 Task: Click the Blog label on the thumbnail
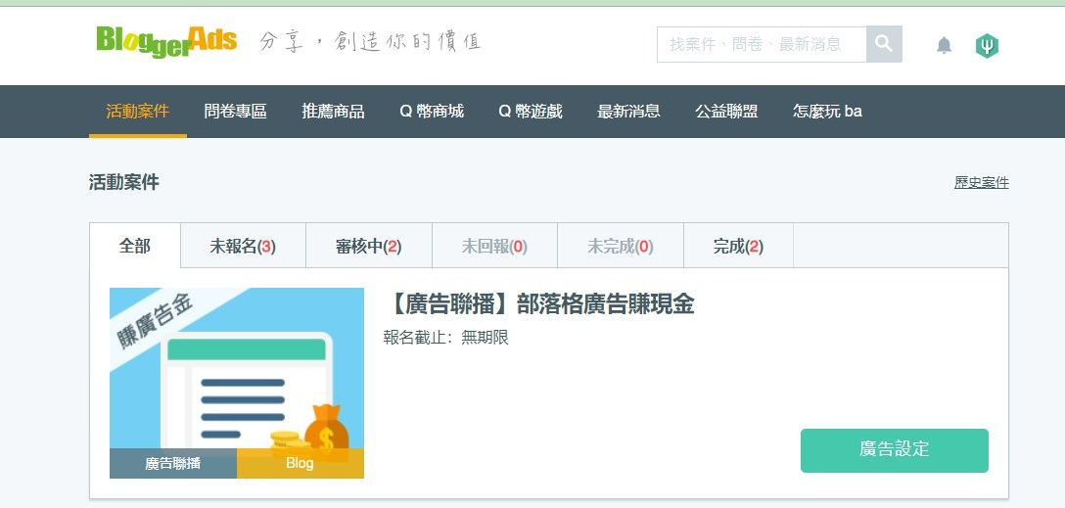[x=301, y=463]
